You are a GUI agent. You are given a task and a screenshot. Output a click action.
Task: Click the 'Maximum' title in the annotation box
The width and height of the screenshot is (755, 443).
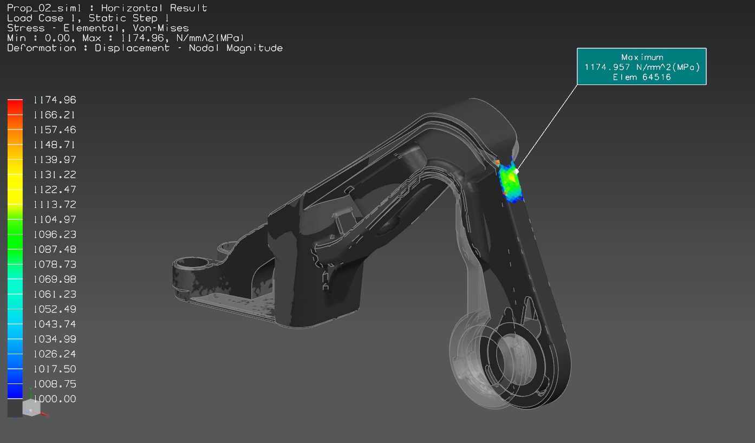642,57
